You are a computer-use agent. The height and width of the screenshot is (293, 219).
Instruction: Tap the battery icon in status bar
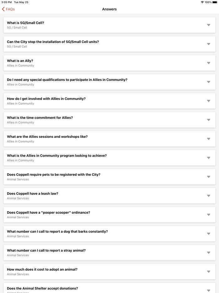(215, 2)
